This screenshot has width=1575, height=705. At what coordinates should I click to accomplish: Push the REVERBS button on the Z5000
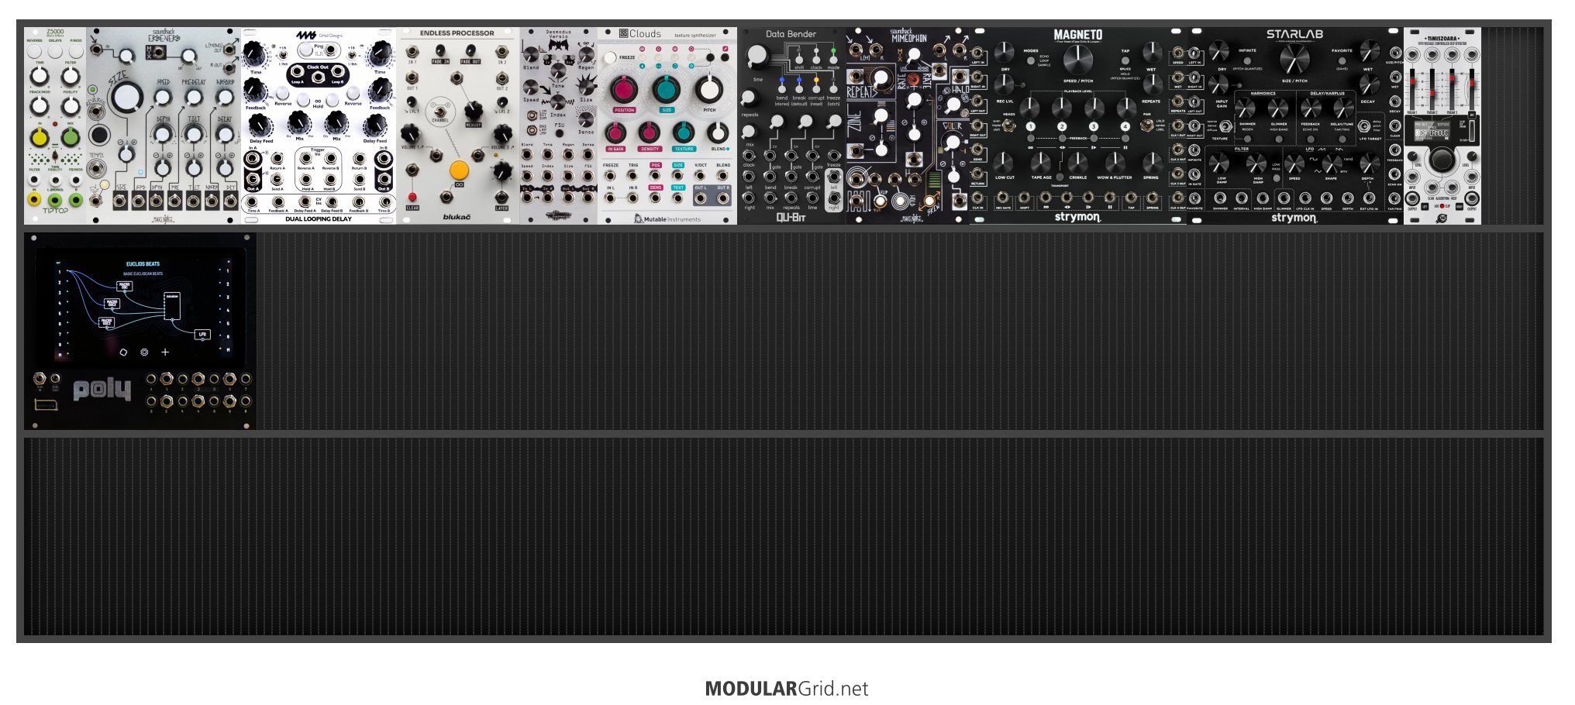tap(35, 51)
